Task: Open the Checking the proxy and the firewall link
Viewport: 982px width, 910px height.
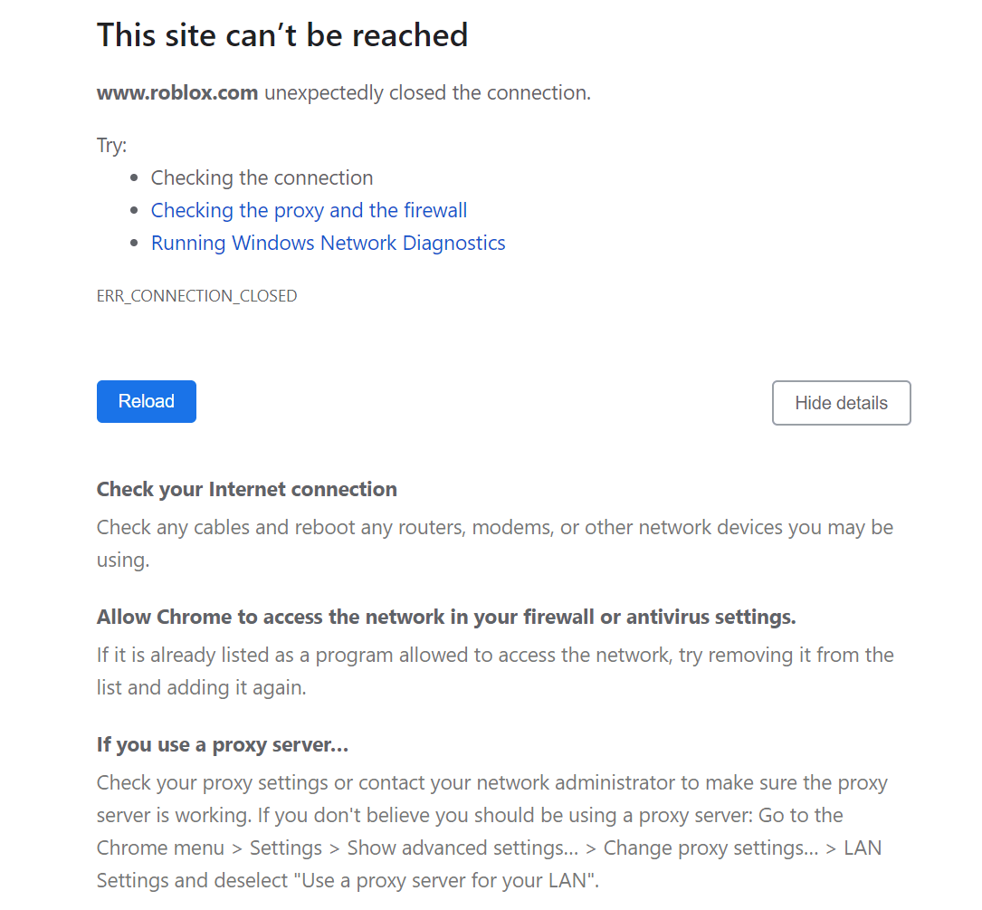Action: 309,210
